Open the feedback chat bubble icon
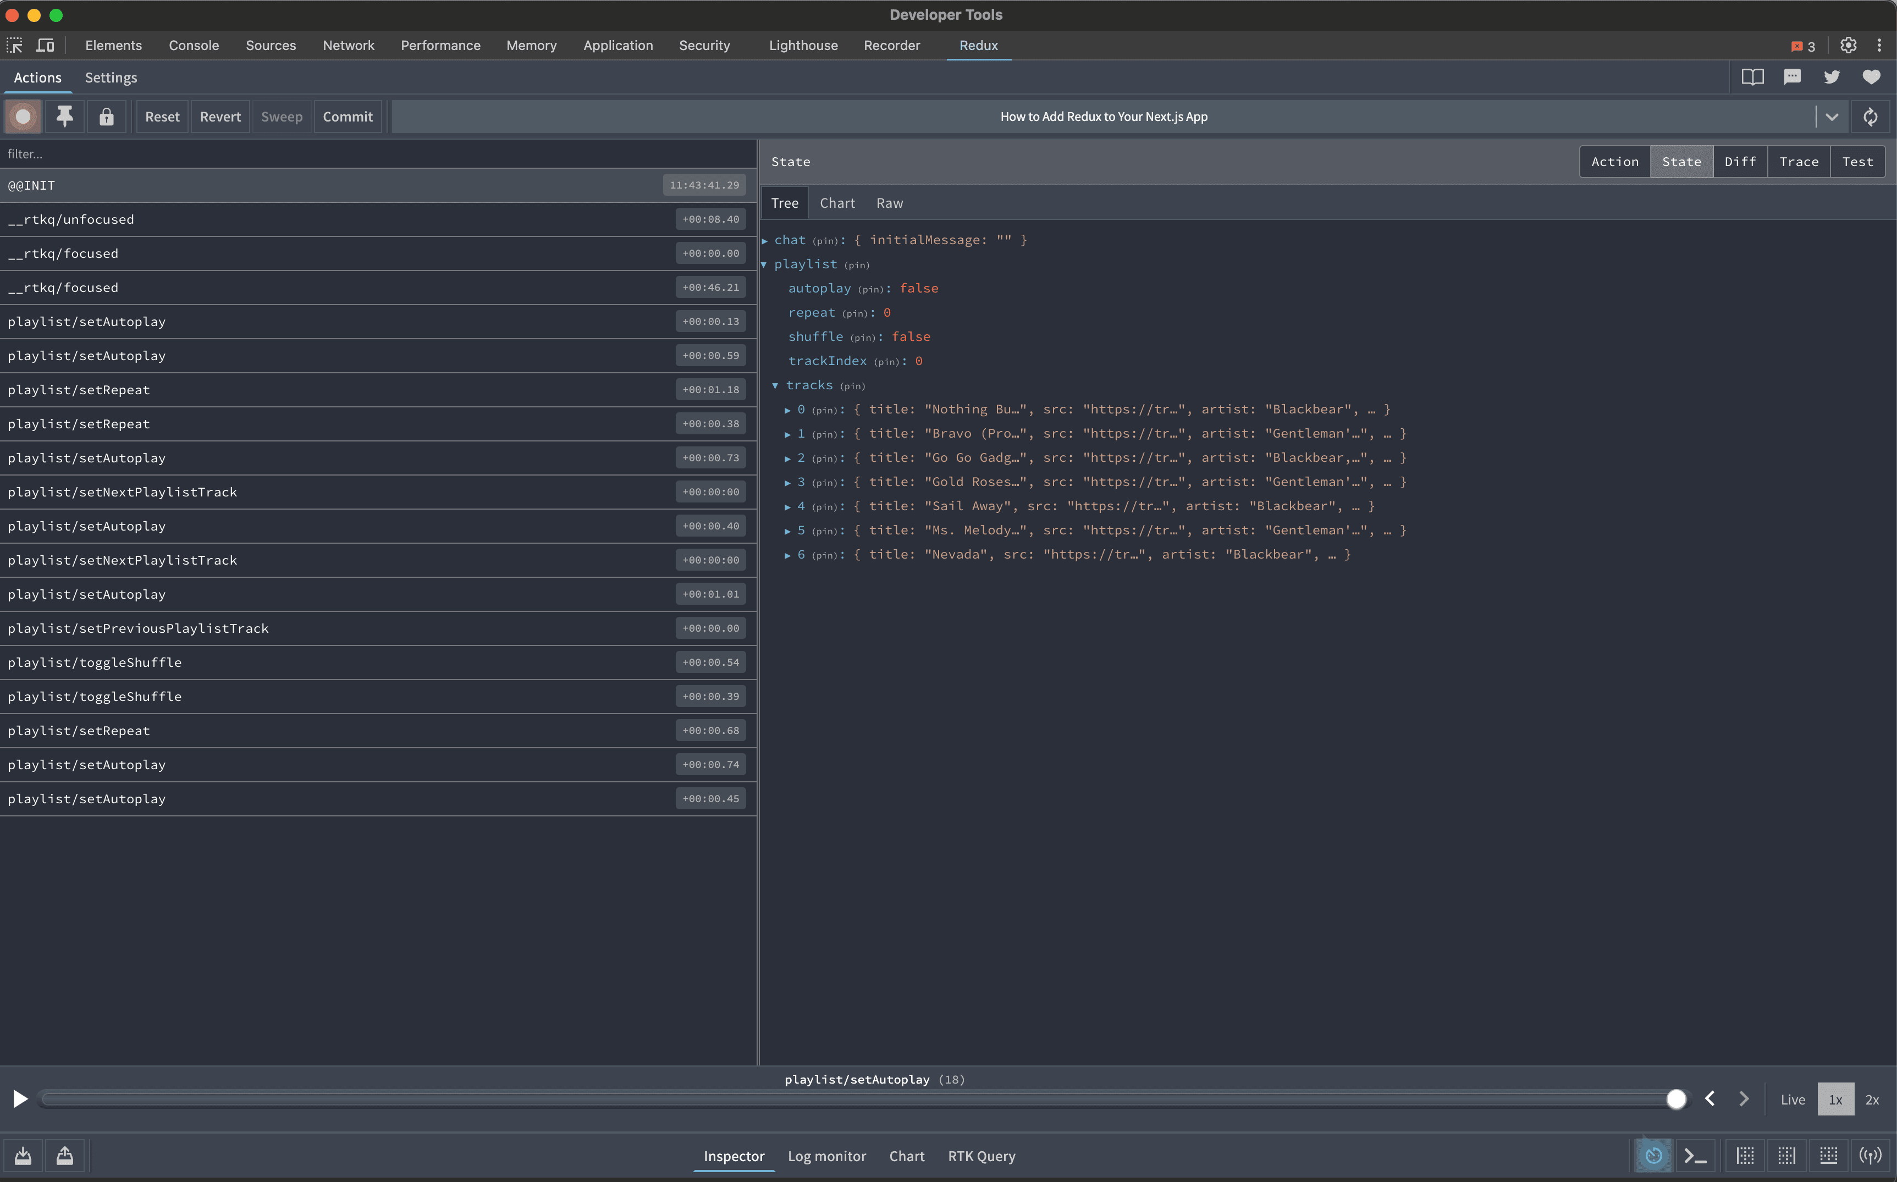The width and height of the screenshot is (1897, 1182). point(1791,76)
